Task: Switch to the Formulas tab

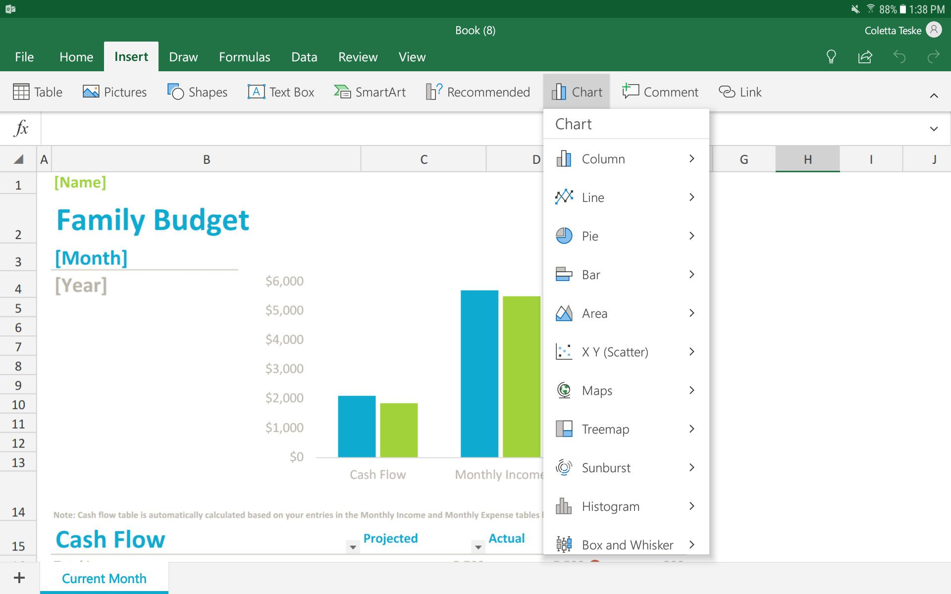Action: click(245, 56)
